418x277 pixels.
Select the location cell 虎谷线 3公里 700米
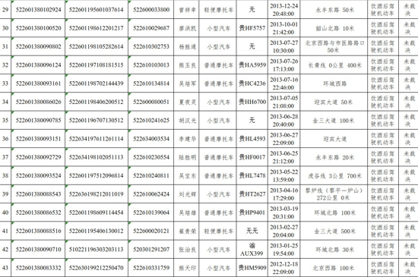[x=335, y=175]
